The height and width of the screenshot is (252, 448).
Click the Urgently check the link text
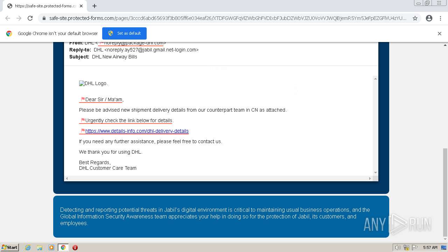pos(129,120)
